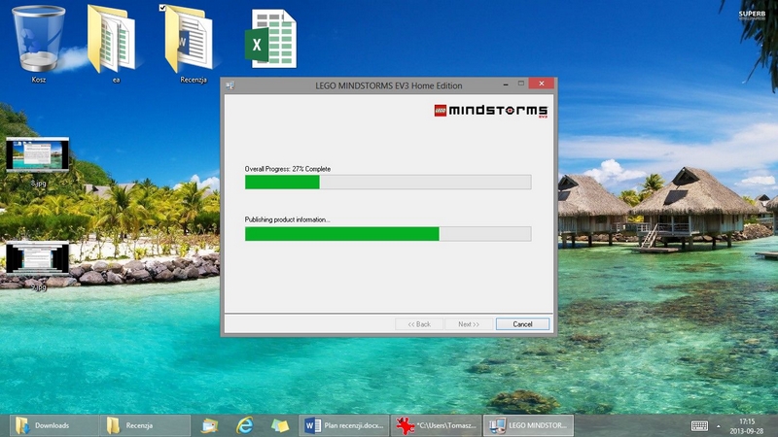Click the Publishing product information progress bar
778x437 pixels.
click(388, 234)
